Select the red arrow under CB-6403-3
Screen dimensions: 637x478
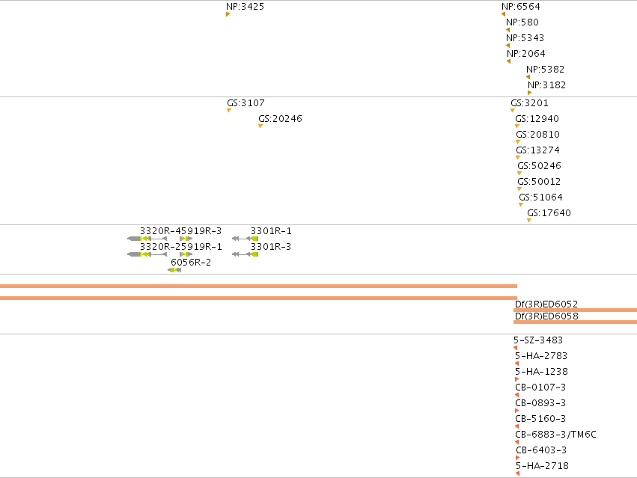coord(517,458)
